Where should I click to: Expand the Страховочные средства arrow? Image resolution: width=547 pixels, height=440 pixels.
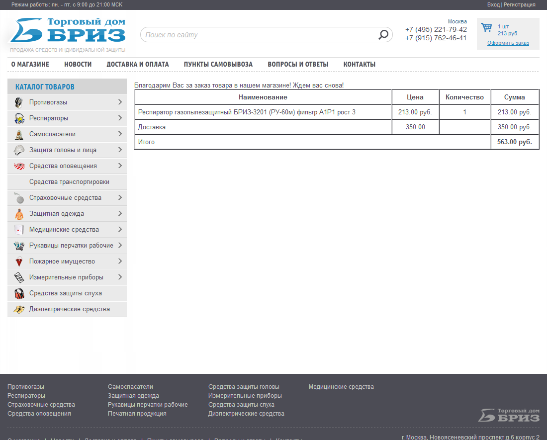point(120,198)
